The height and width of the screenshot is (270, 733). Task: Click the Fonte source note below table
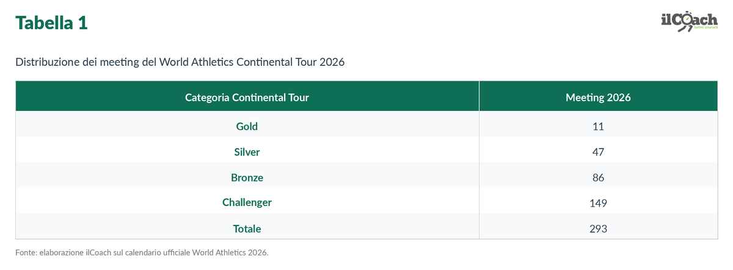point(142,252)
